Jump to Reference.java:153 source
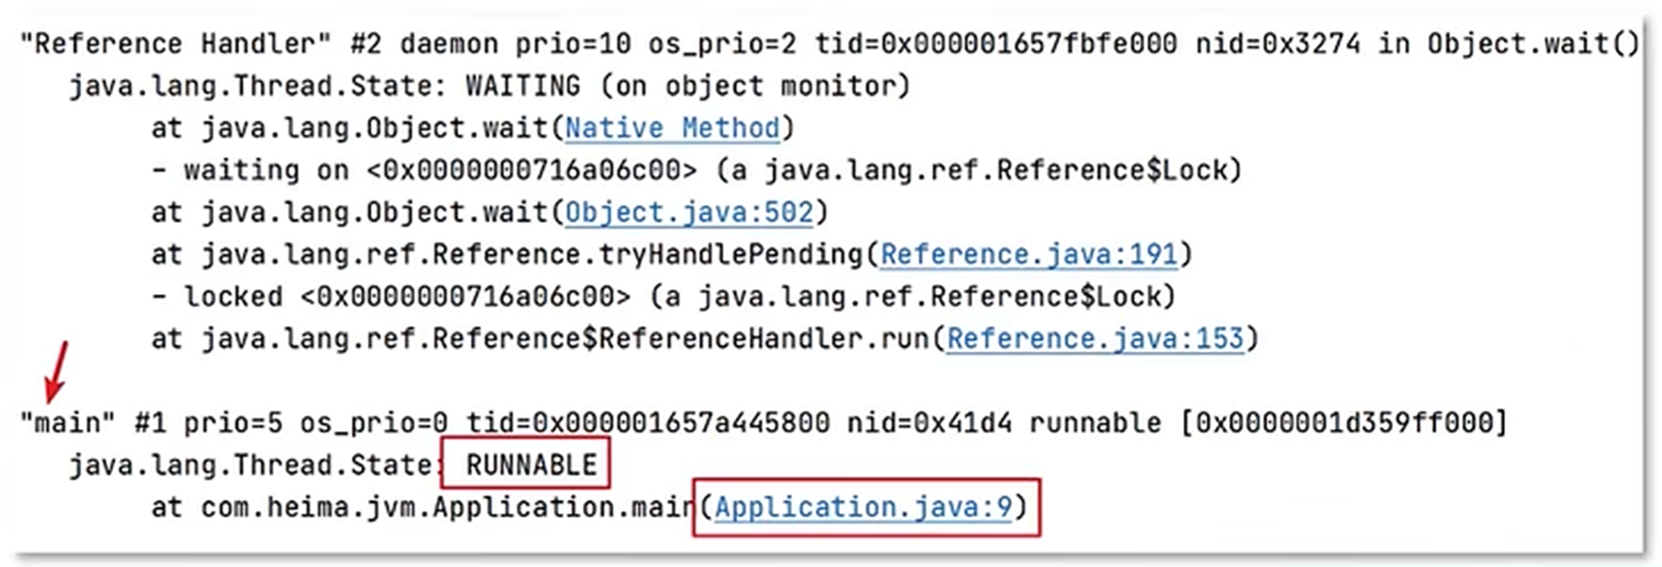The image size is (1662, 567). [1095, 339]
